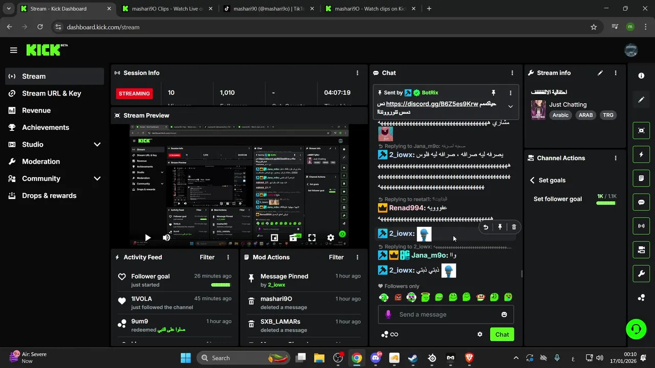Open the Stream sidebar page

55,76
